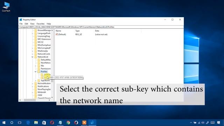This screenshot has height=126, width=224.
Task: Open the network status tray icon
Action: 199,122
